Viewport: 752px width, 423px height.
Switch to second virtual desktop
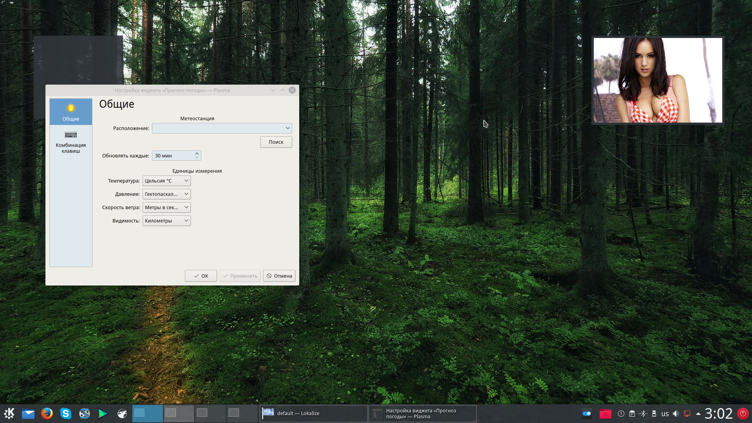coord(179,413)
